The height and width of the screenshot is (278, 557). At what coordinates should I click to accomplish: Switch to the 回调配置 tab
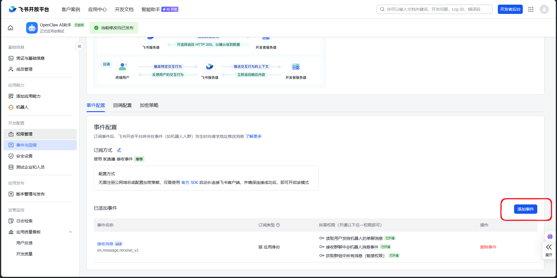click(122, 105)
